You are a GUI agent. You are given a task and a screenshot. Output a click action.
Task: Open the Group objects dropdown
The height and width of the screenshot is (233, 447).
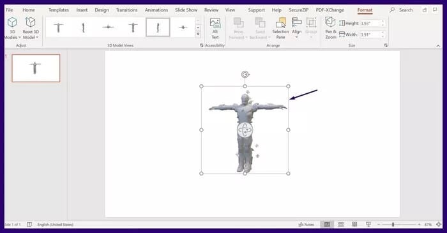pos(311,28)
